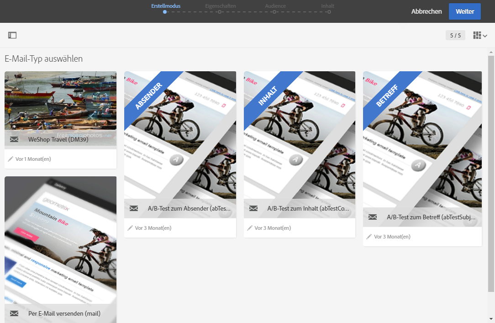This screenshot has height=323, width=495.
Task: Click the 'WeShop Travel (DM39)' label
Action: tap(58, 139)
